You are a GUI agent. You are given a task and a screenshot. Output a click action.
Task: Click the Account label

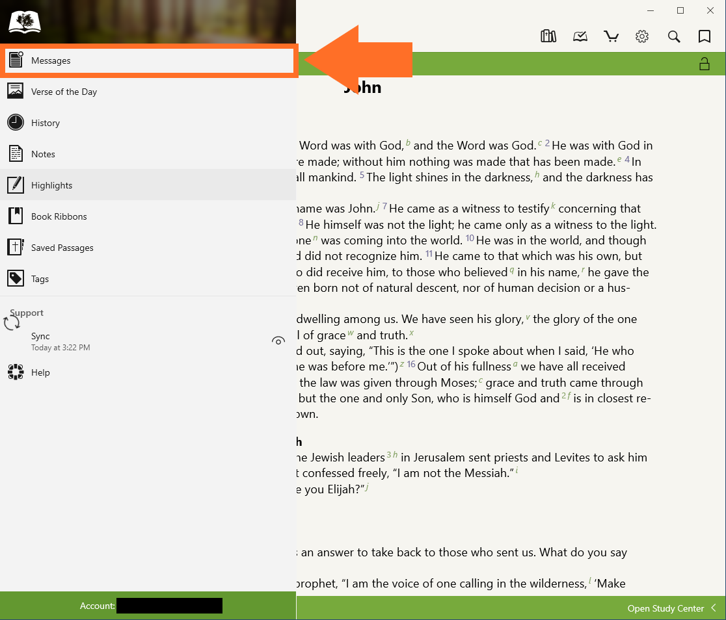97,606
